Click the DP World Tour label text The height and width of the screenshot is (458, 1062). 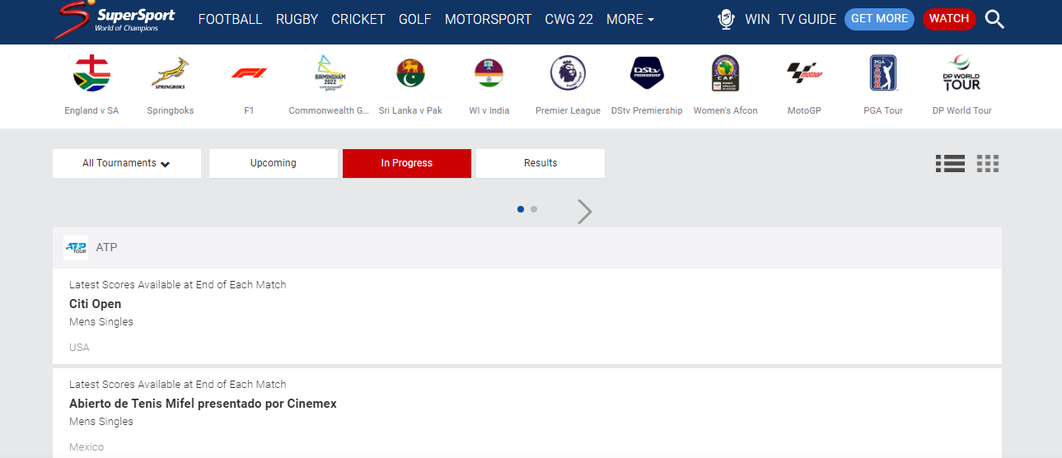click(961, 110)
